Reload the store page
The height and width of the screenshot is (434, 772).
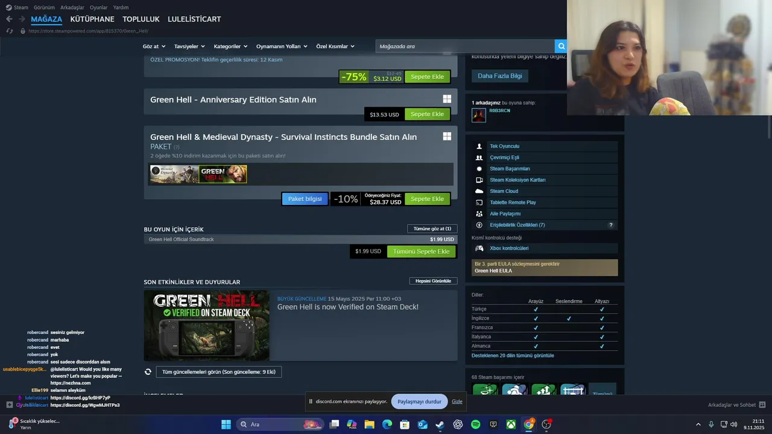[x=9, y=31]
